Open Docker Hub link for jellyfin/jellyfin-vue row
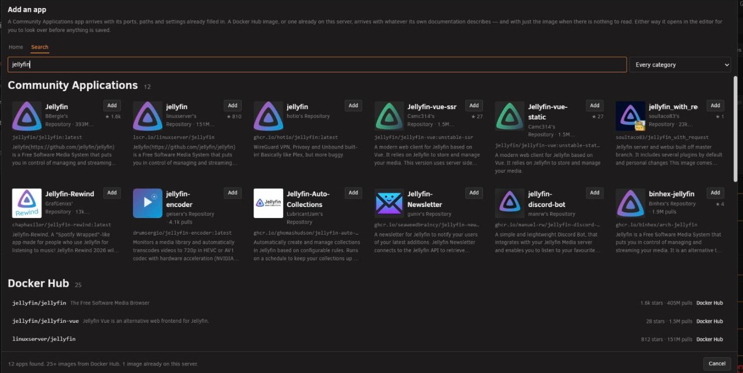Image resolution: width=743 pixels, height=373 pixels. 709,321
